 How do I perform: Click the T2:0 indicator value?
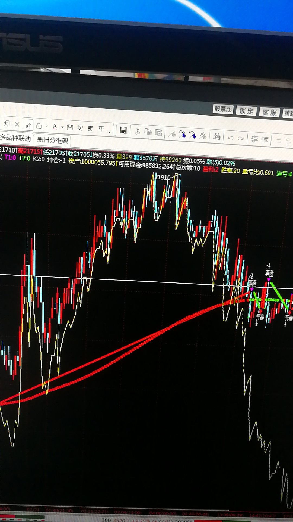pos(24,158)
